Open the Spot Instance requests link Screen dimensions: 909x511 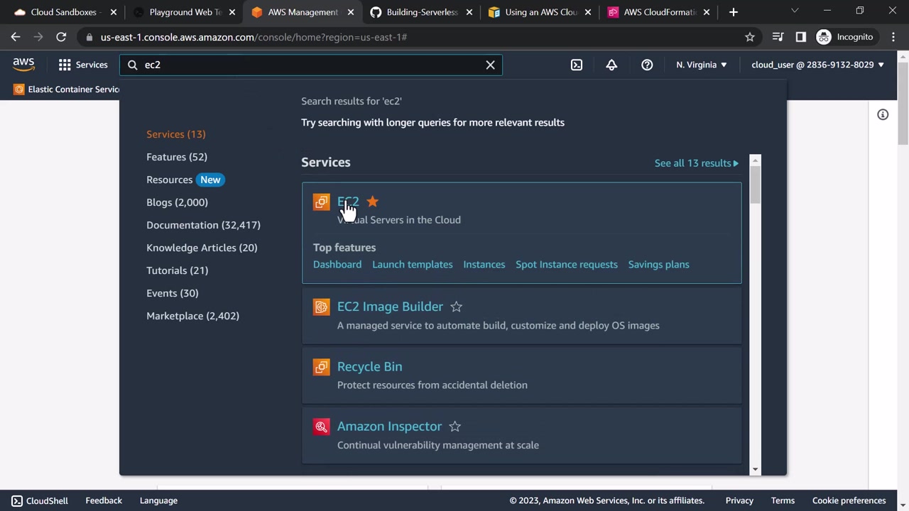coord(567,264)
